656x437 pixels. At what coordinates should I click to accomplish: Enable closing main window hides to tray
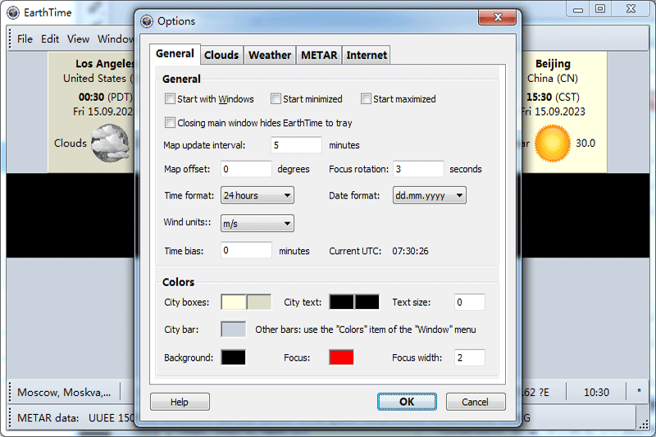(171, 123)
